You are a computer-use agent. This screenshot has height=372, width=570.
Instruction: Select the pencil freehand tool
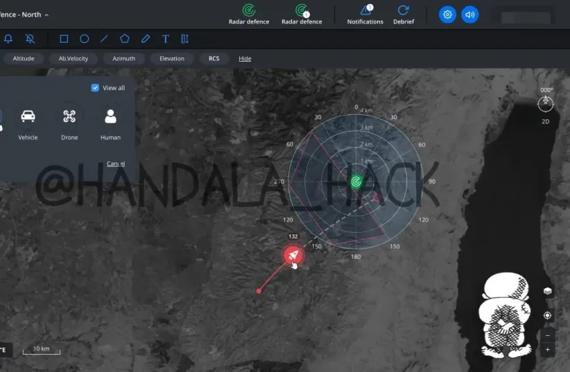146,39
